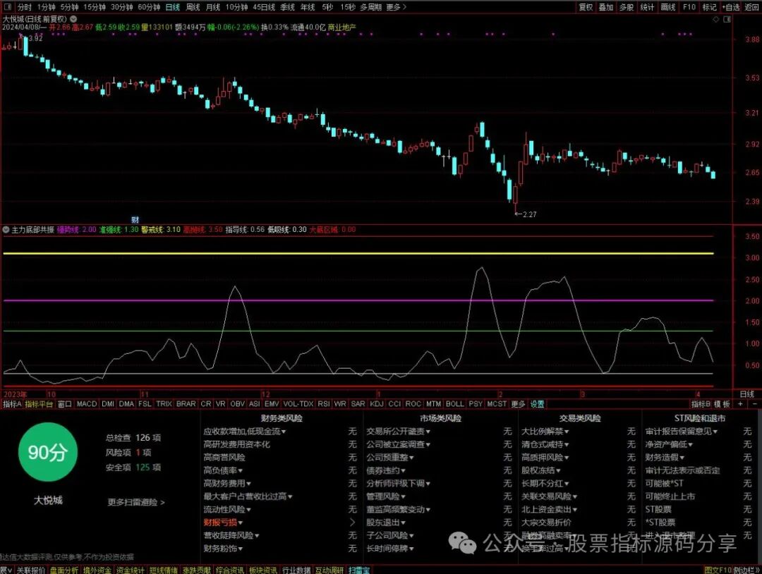Open 更多扫雷避险 link

[136, 502]
